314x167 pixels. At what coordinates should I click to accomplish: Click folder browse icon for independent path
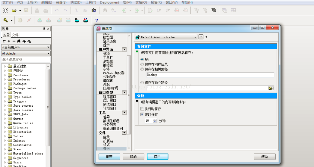click(271, 88)
